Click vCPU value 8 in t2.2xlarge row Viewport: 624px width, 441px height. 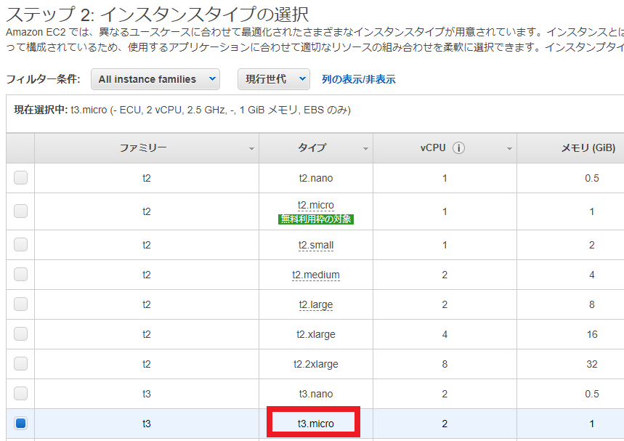pyautogui.click(x=445, y=364)
